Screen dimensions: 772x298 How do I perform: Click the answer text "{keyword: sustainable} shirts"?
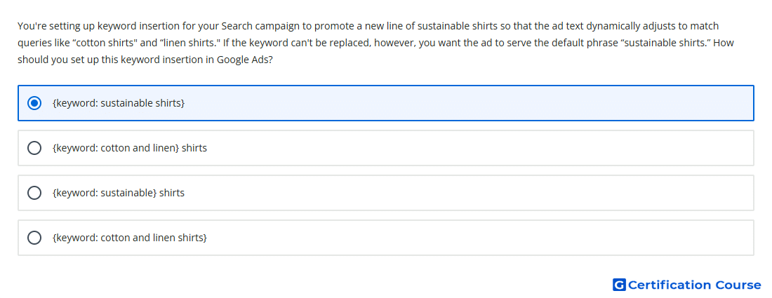point(118,193)
